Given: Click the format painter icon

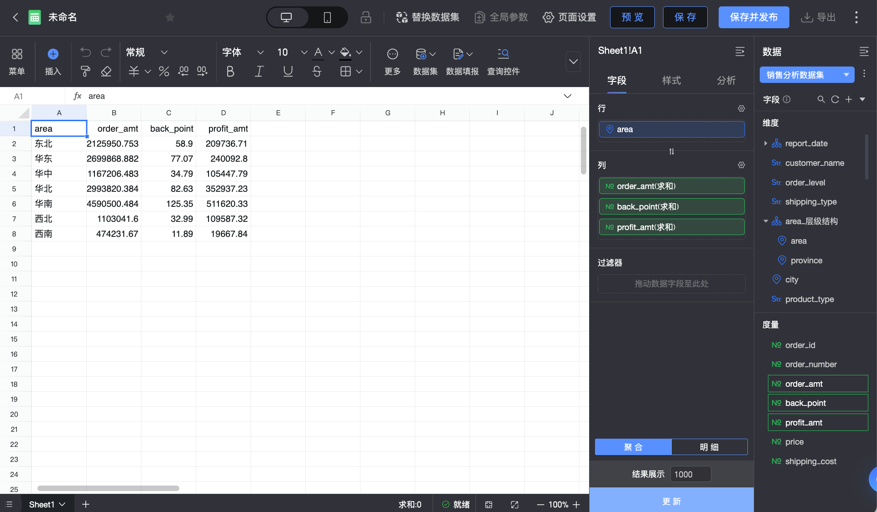Looking at the screenshot, I should 85,72.
